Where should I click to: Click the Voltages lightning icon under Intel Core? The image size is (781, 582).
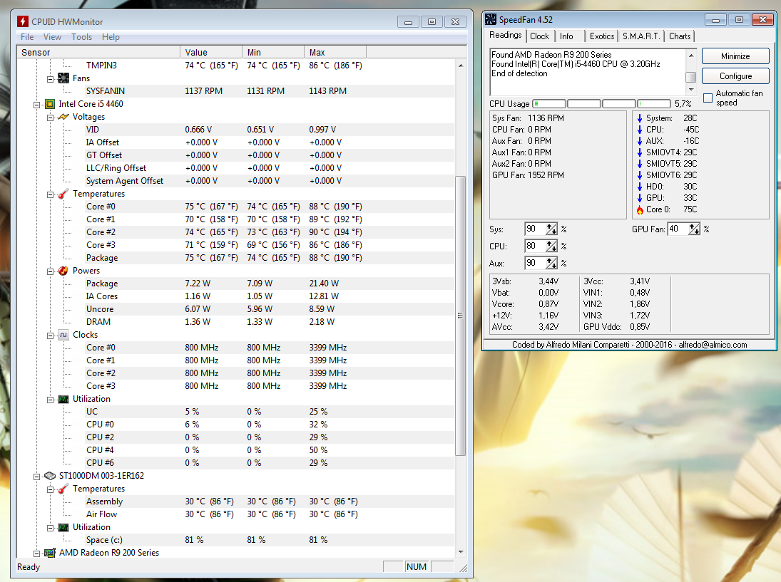coord(63,117)
